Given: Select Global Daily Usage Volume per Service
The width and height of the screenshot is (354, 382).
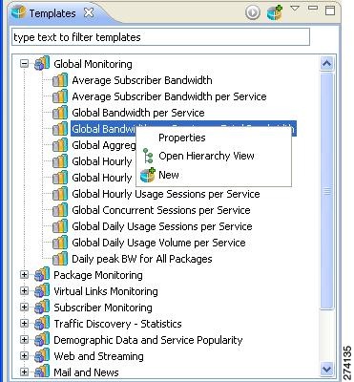Looking at the screenshot, I should [x=158, y=243].
